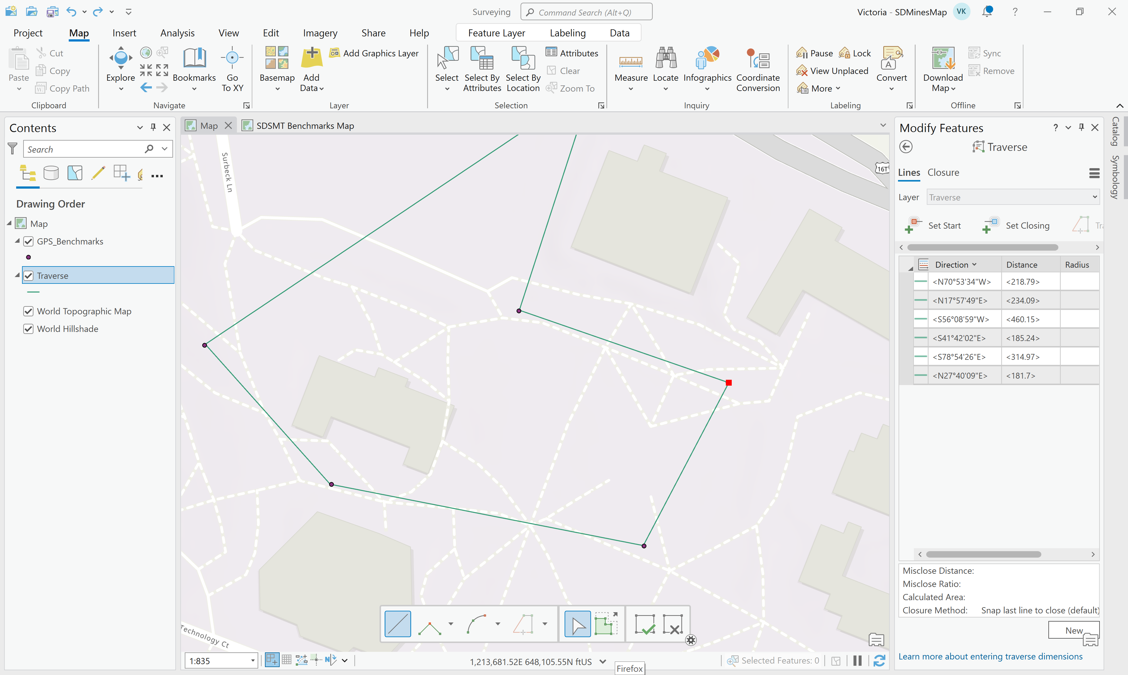The image size is (1128, 675).
Task: Open the coordinate units dropdown
Action: pyautogui.click(x=603, y=662)
